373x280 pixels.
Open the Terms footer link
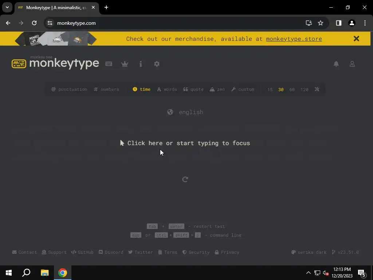168,252
